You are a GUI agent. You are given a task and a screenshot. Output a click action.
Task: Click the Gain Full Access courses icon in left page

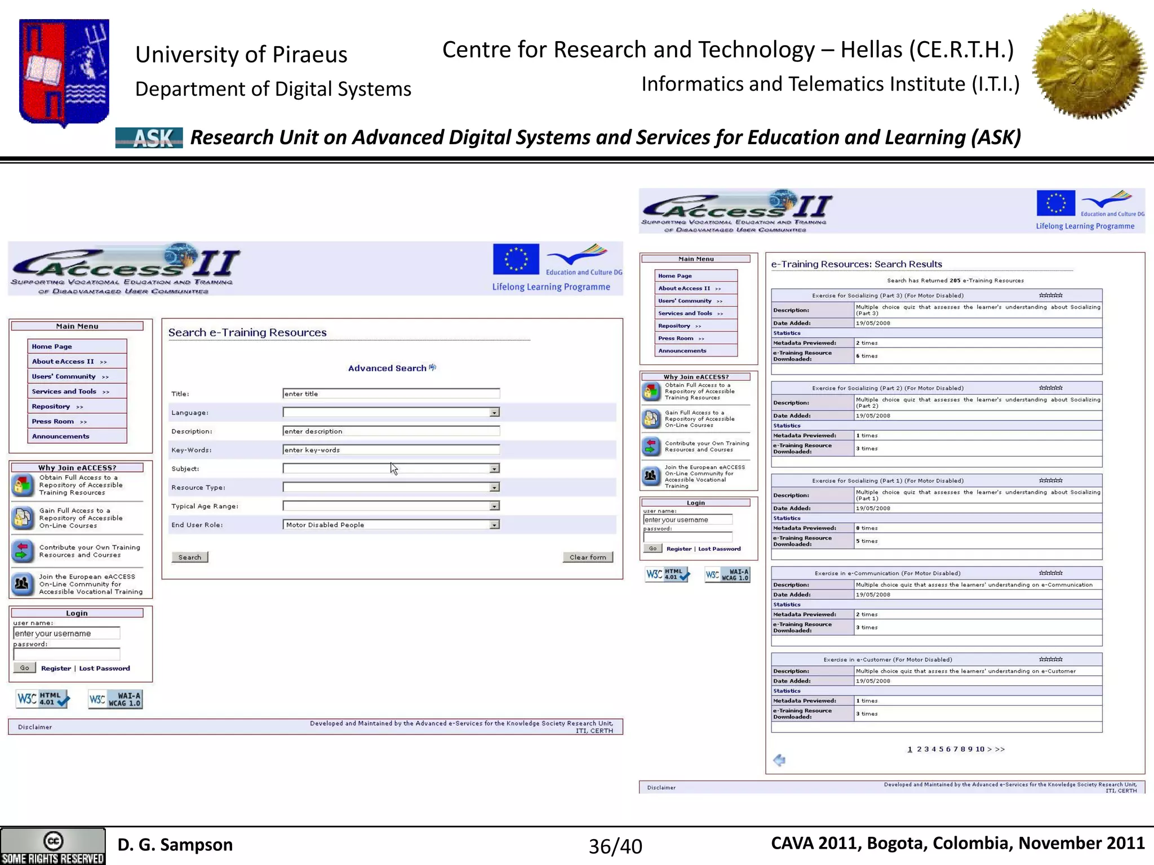(23, 518)
